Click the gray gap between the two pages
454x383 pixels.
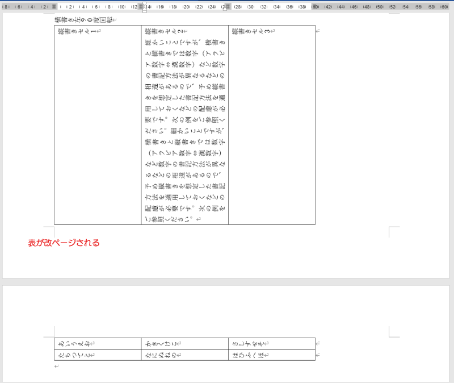click(x=227, y=282)
